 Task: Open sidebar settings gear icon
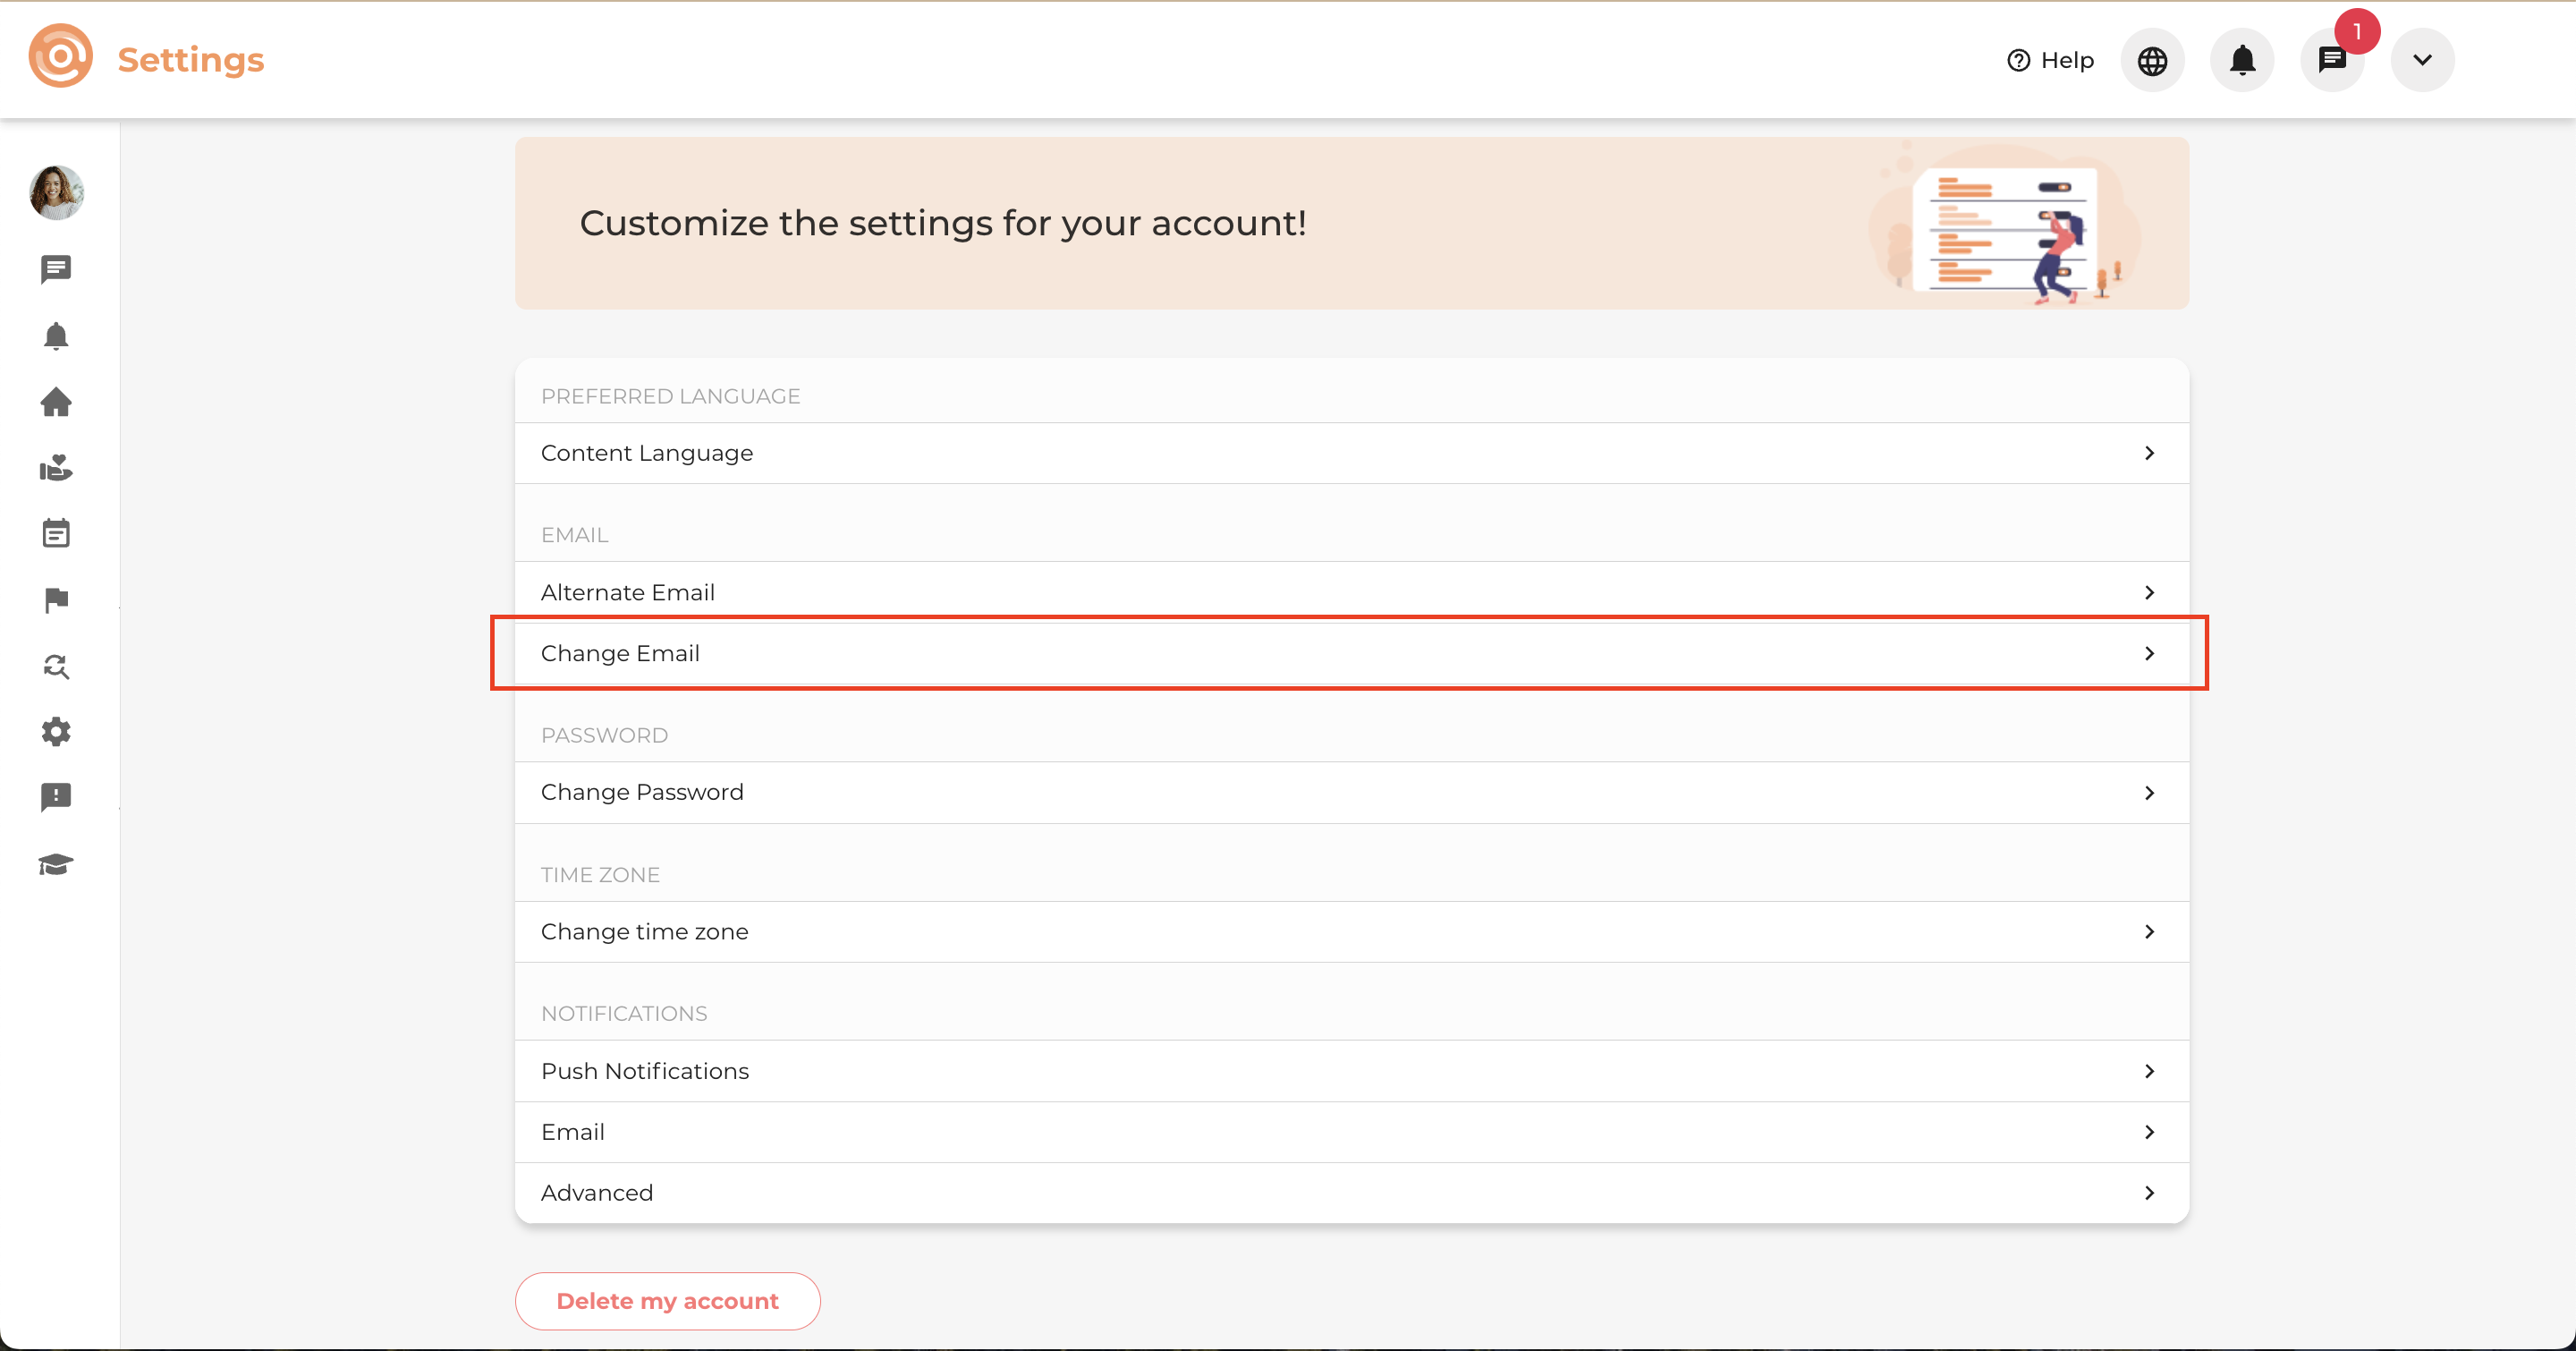point(56,732)
